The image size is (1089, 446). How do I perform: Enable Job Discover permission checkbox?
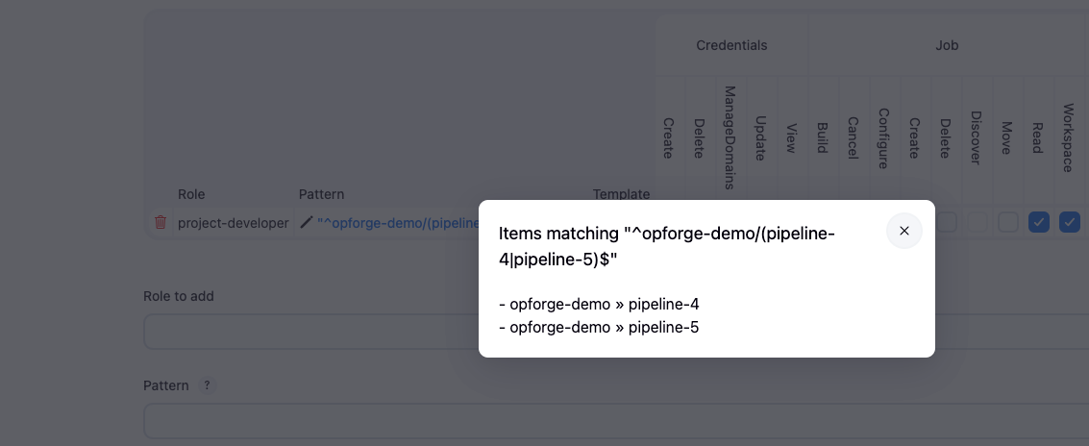pos(977,222)
